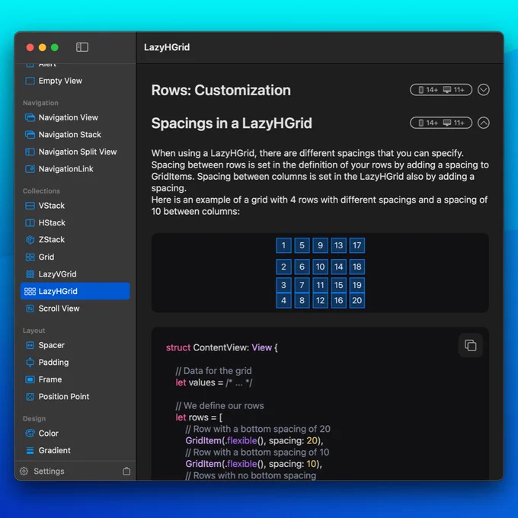The image size is (518, 518).
Task: Click the Settings gear icon
Action: 24,471
